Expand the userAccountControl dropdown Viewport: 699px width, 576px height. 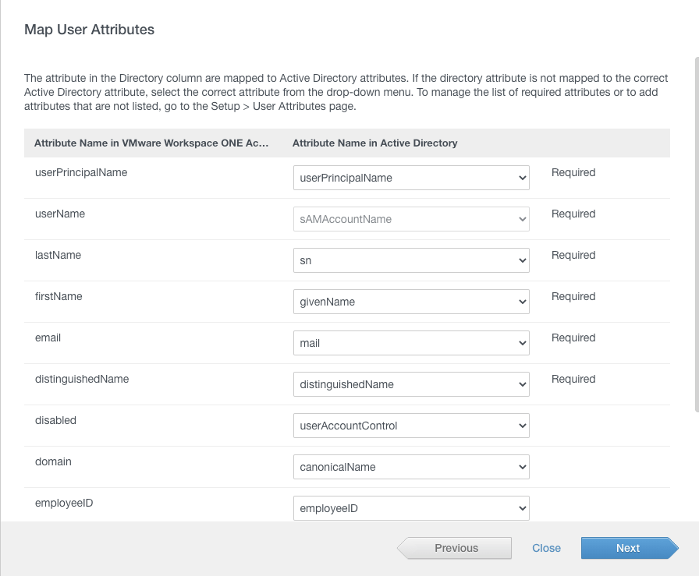411,426
